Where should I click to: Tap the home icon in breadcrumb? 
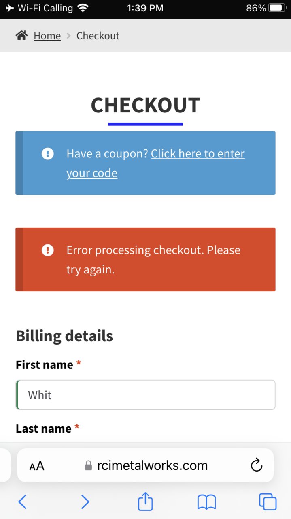pos(21,36)
